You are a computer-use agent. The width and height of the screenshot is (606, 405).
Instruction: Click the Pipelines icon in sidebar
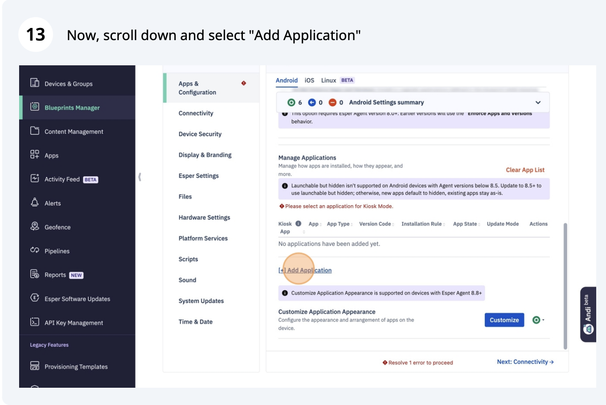[x=34, y=251]
